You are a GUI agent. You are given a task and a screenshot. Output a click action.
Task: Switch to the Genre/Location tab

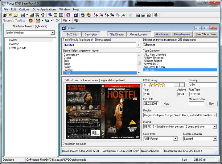coord(139,34)
